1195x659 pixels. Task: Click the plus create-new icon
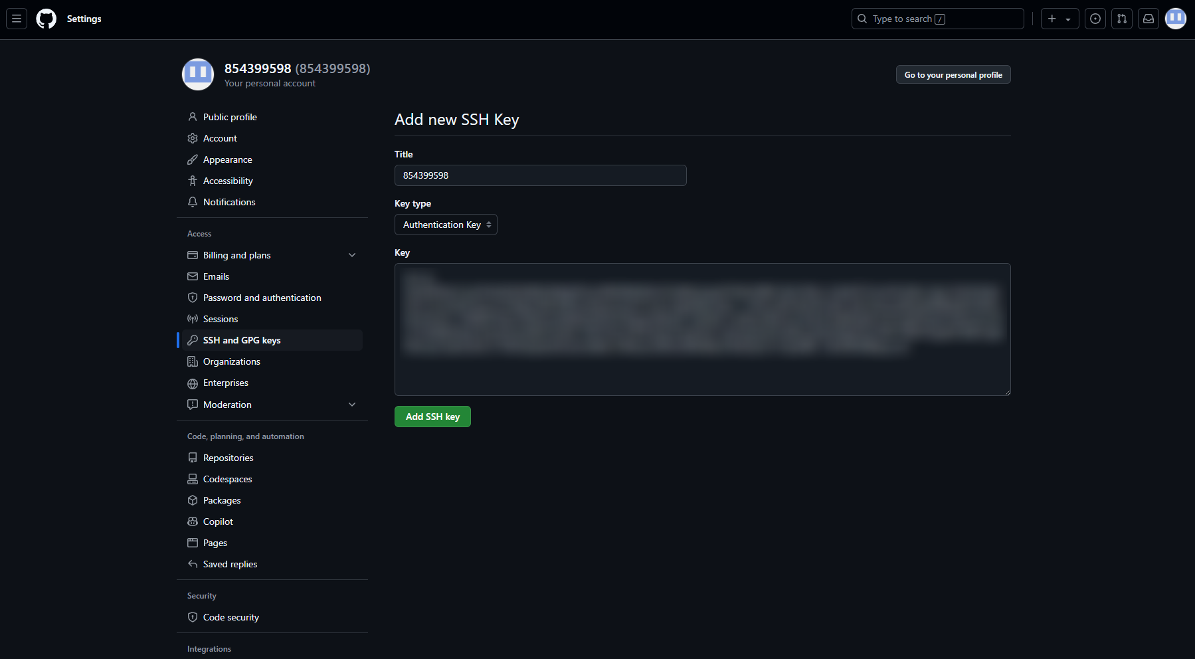tap(1052, 19)
